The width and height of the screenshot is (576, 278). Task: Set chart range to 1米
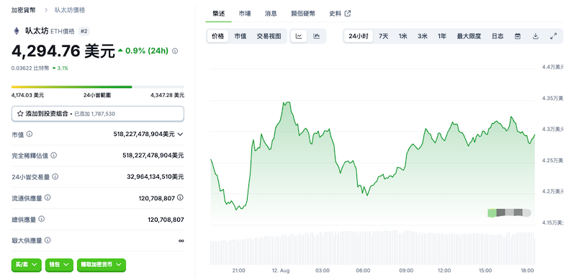coord(403,36)
